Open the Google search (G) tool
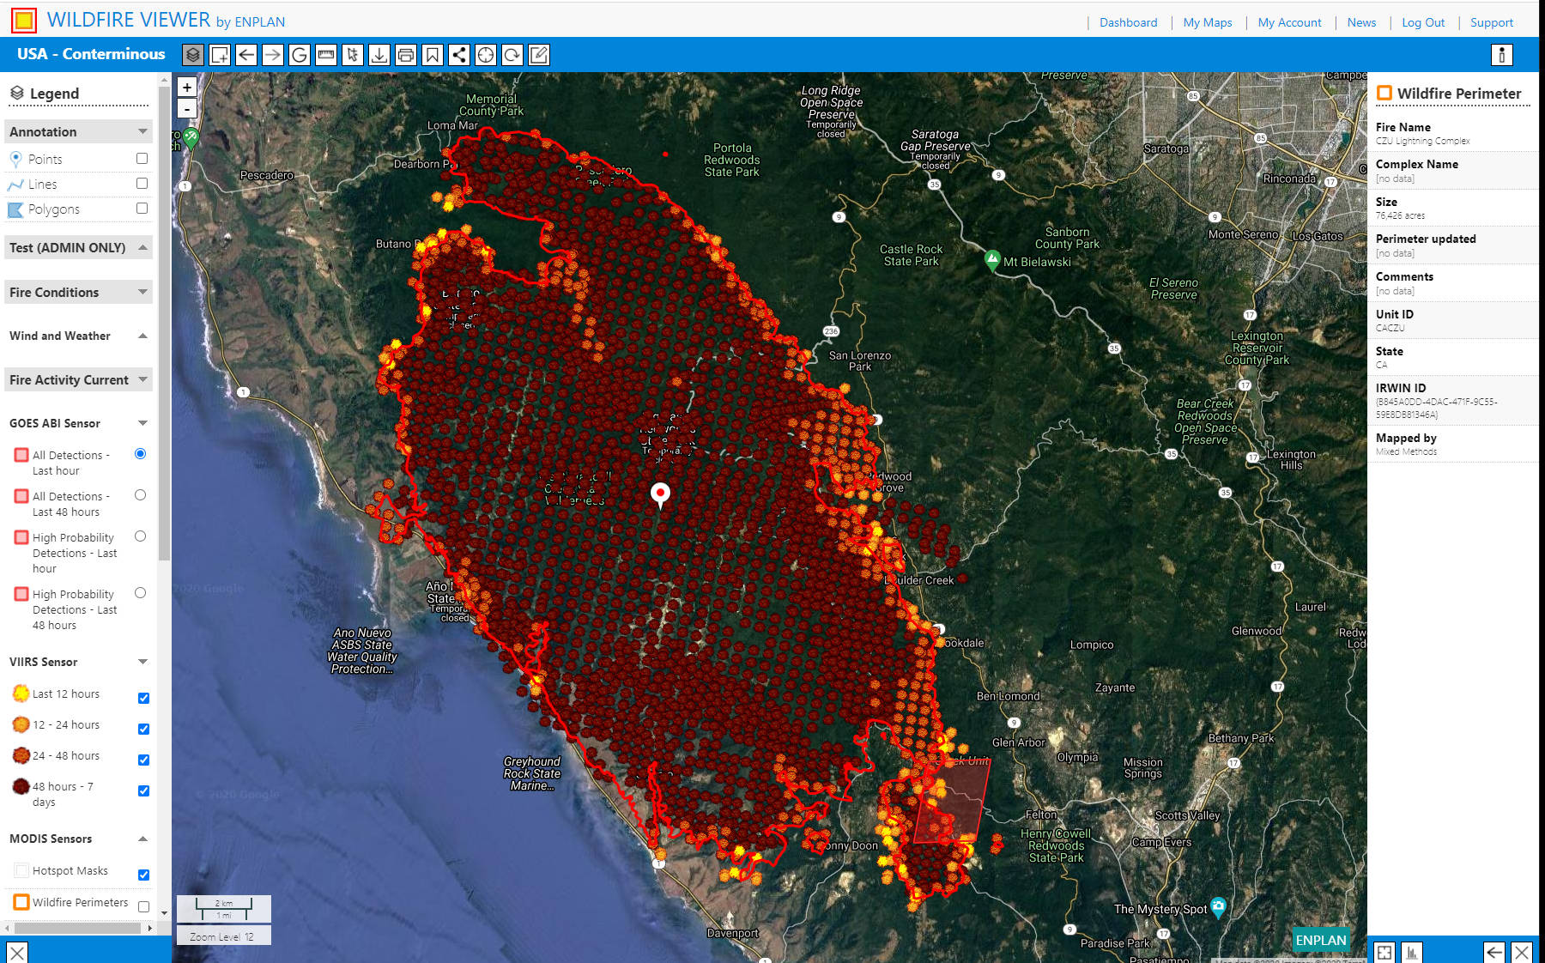This screenshot has height=963, width=1545. [300, 55]
